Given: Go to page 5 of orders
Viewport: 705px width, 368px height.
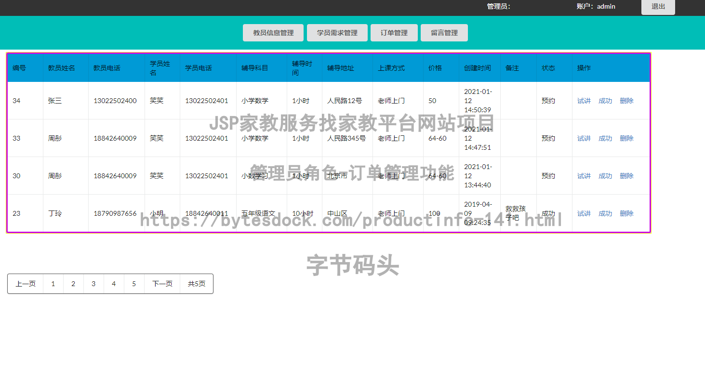Looking at the screenshot, I should click(x=134, y=284).
